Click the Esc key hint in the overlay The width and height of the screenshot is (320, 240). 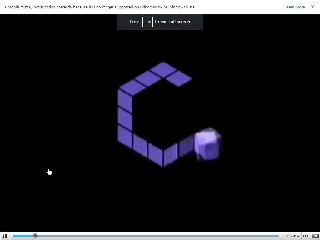click(147, 22)
